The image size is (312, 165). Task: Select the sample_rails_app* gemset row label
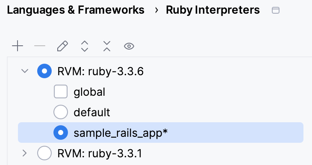(121, 133)
